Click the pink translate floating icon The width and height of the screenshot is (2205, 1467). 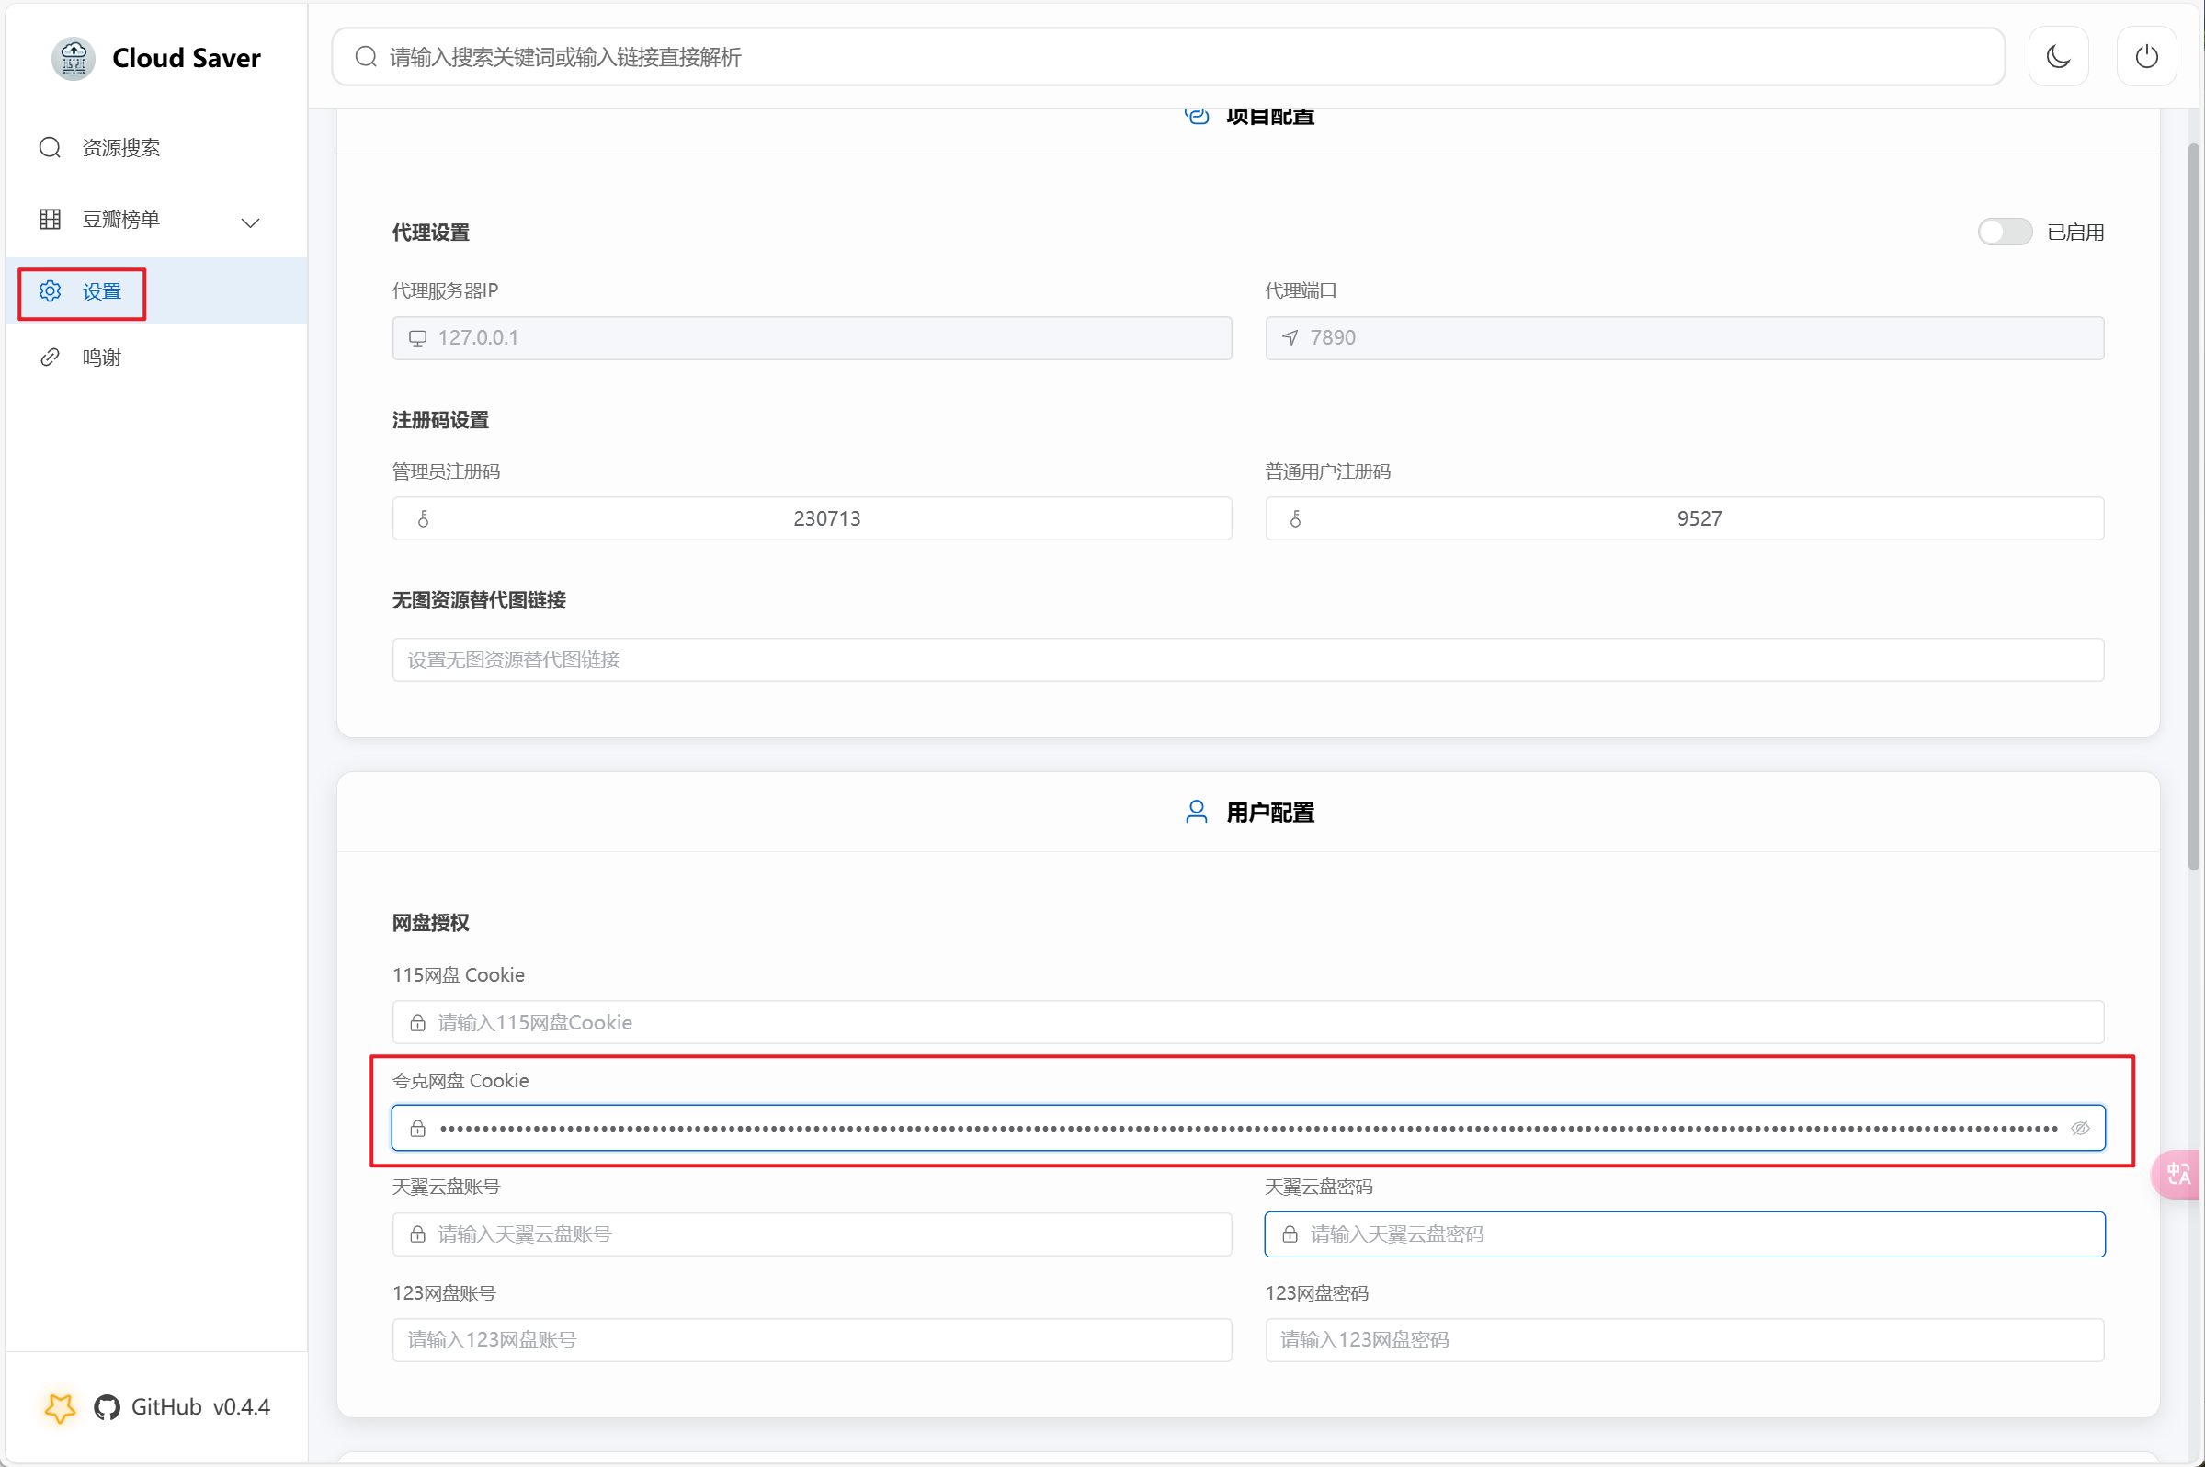point(2177,1173)
